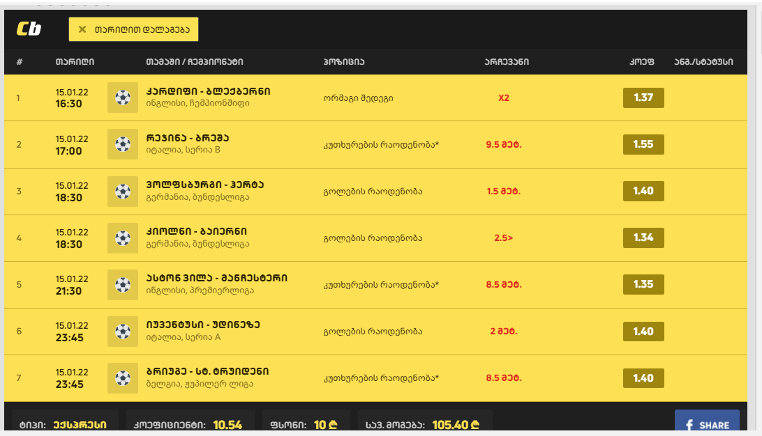Select match name იუვენტუსი - უდინეზე
The image size is (762, 436).
[x=203, y=325]
